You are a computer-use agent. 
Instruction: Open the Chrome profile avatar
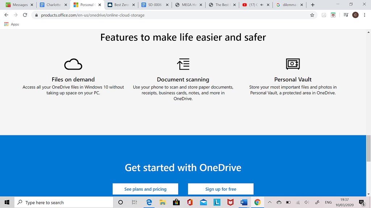(x=355, y=15)
